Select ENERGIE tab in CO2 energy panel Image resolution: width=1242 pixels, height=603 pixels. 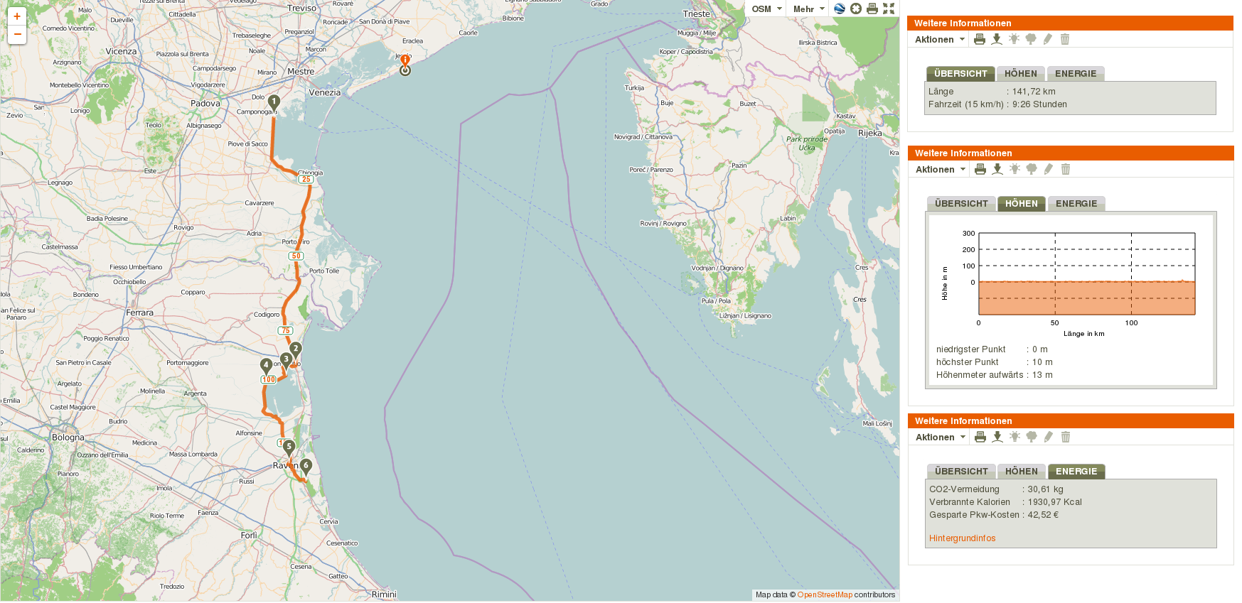[1076, 472]
